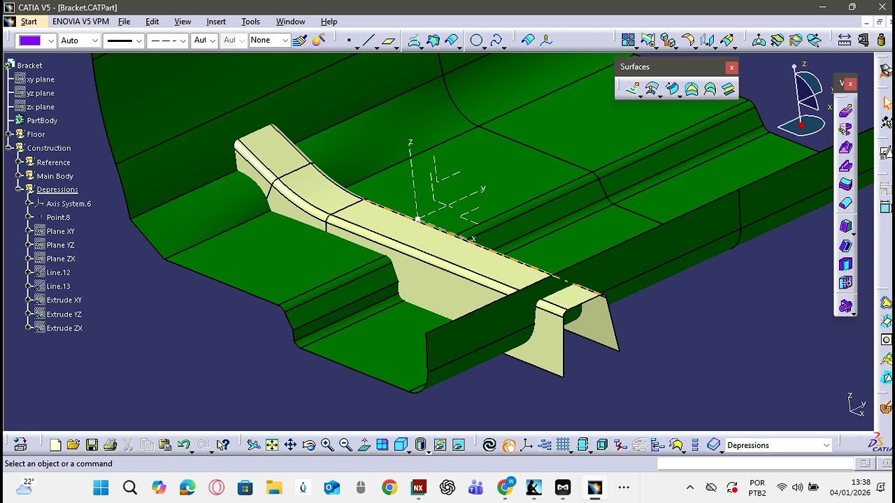The image size is (895, 503).
Task: Open Google Chrome from the taskbar
Action: [x=389, y=487]
